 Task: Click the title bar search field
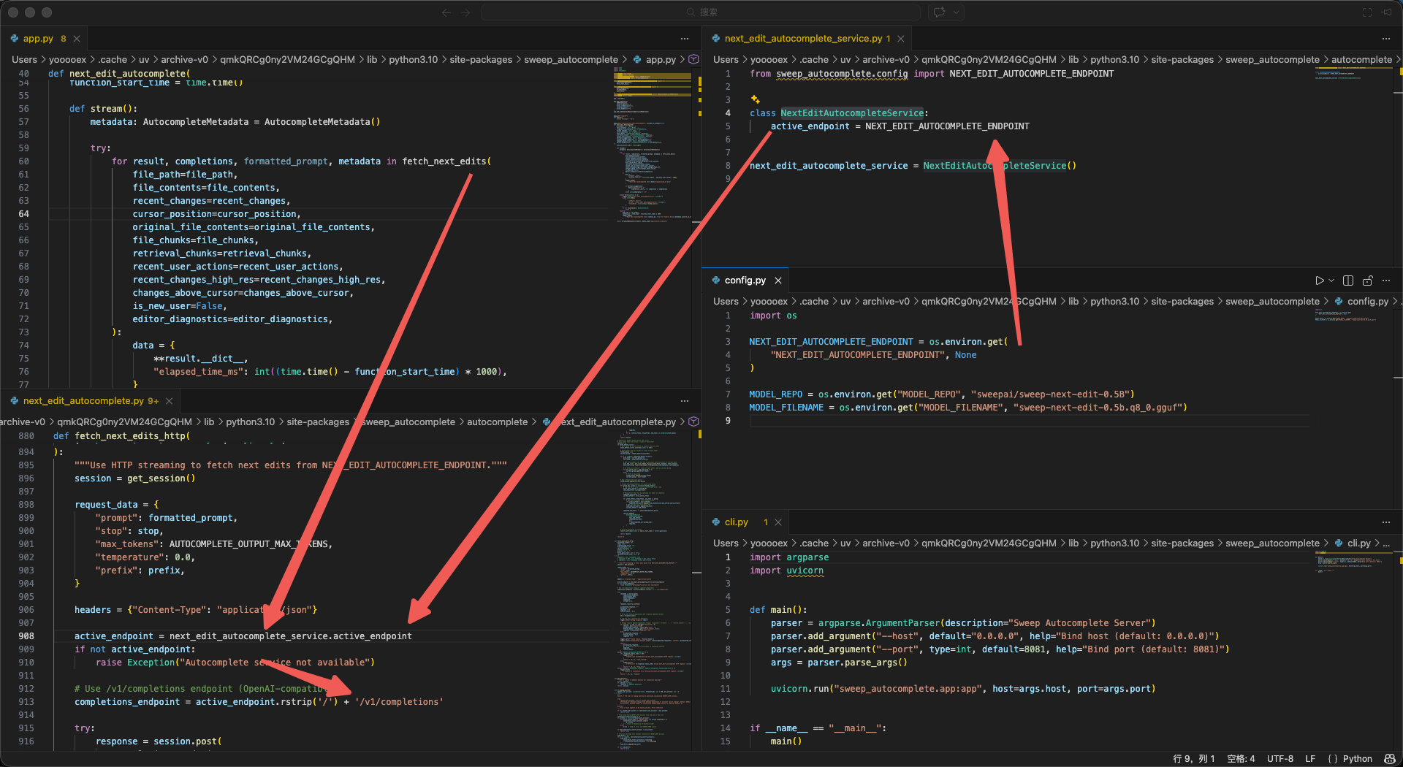pos(701,12)
